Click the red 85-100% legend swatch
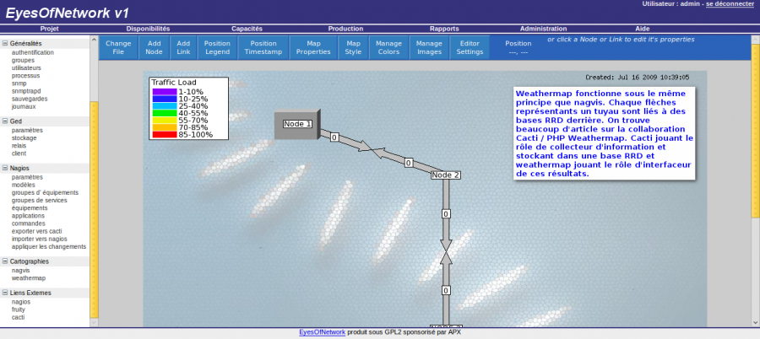This screenshot has height=339, width=760. [165, 135]
